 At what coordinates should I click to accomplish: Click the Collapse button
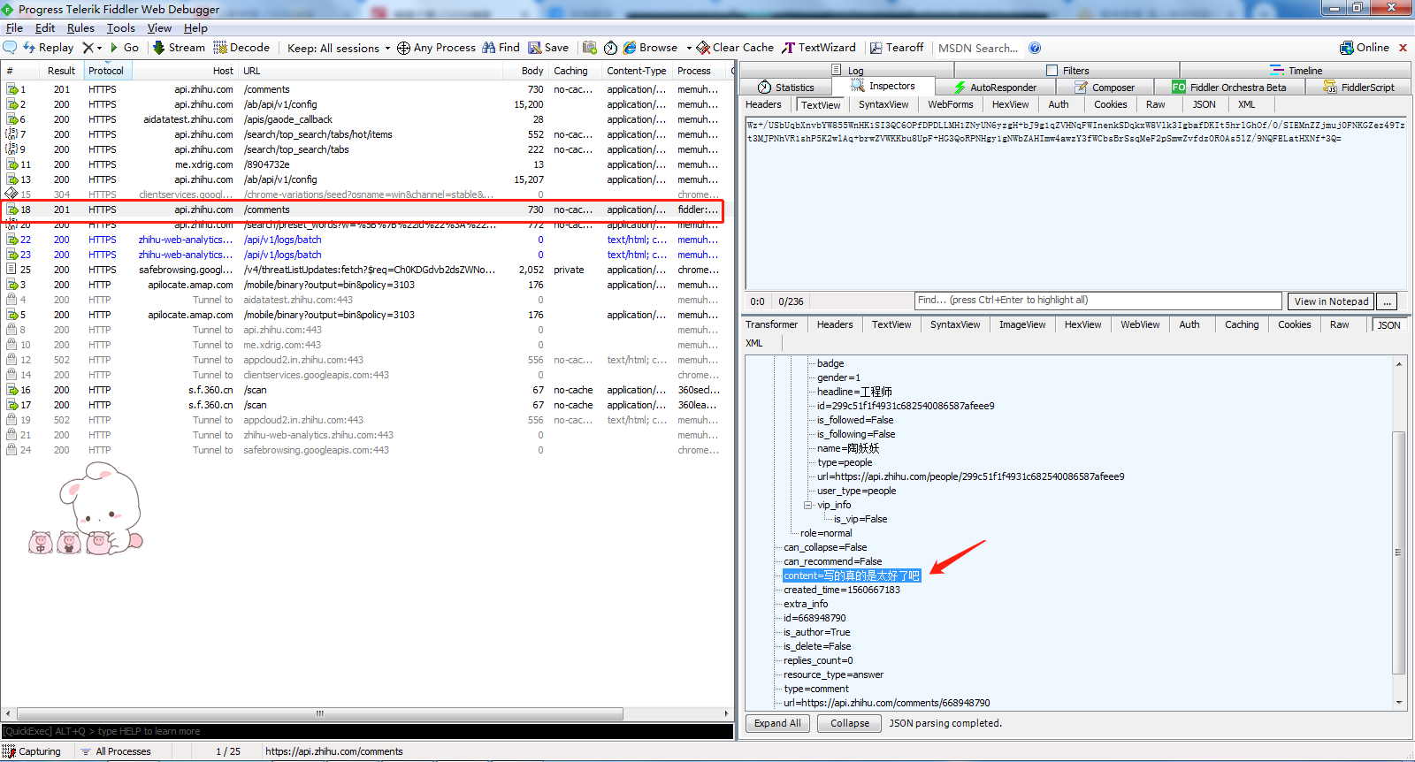coord(850,723)
